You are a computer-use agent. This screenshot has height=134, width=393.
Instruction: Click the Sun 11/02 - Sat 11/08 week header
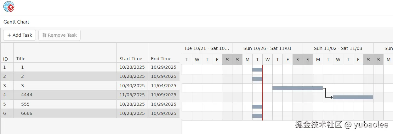338,48
